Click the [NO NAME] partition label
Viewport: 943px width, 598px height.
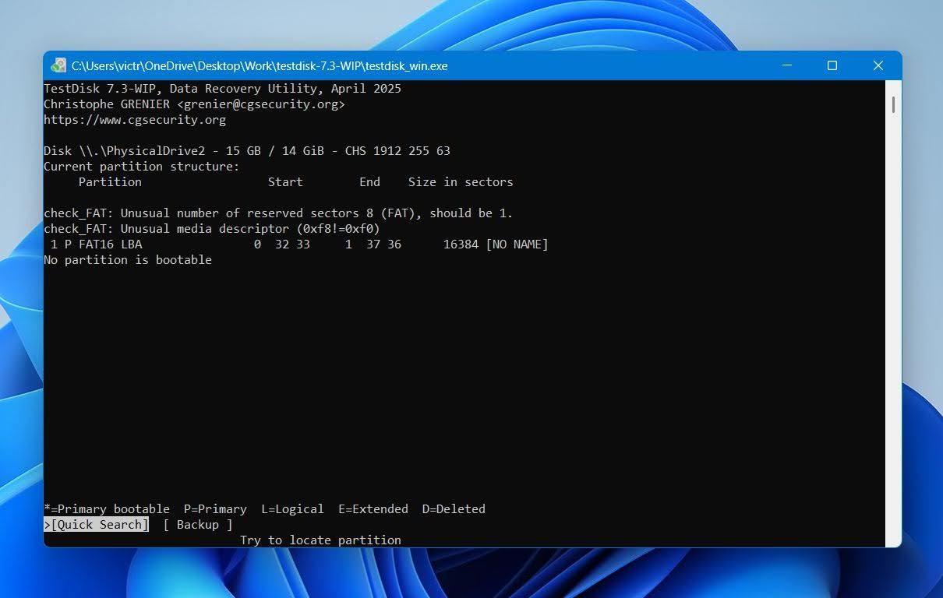coord(517,244)
